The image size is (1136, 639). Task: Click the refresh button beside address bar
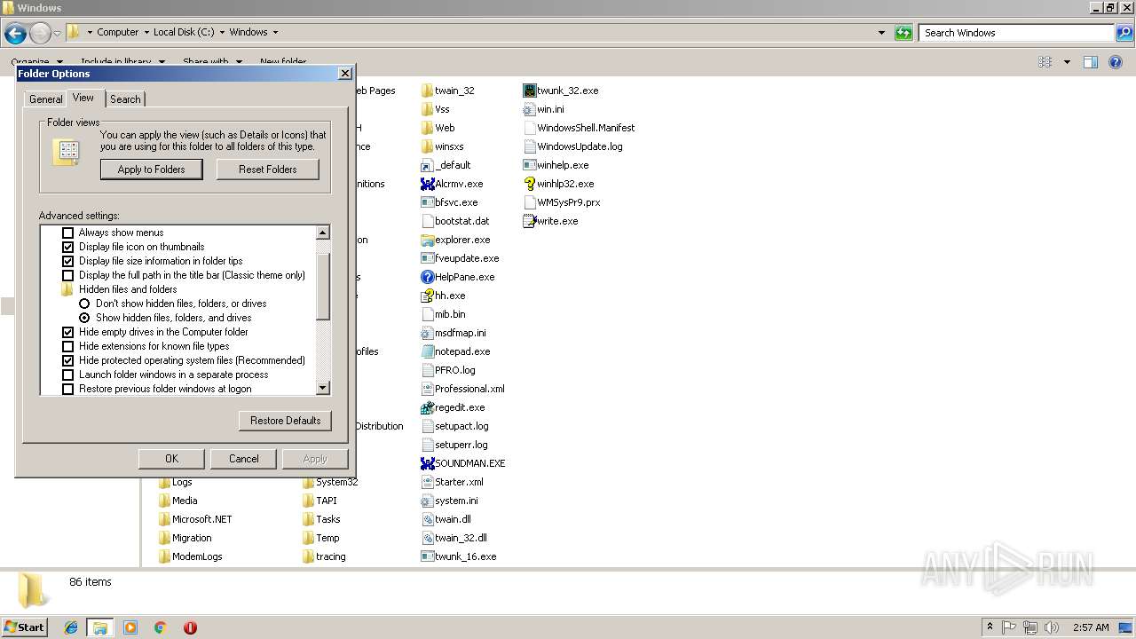pyautogui.click(x=903, y=33)
